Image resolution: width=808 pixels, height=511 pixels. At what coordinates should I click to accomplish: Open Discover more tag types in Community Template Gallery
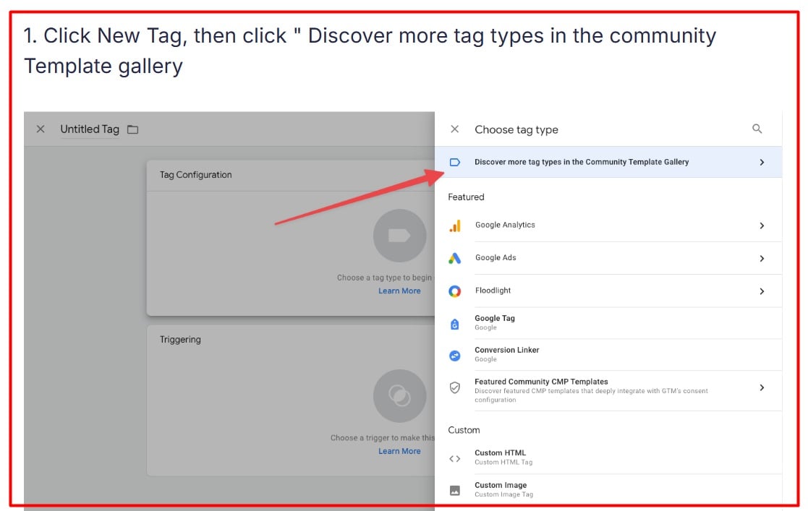tap(608, 163)
